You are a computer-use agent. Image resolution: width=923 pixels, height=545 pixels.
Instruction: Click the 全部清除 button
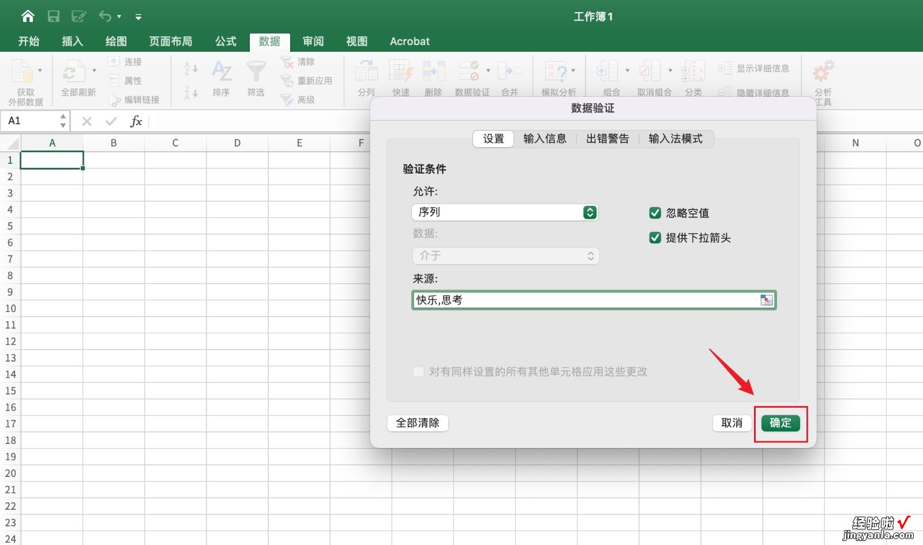[x=418, y=423]
